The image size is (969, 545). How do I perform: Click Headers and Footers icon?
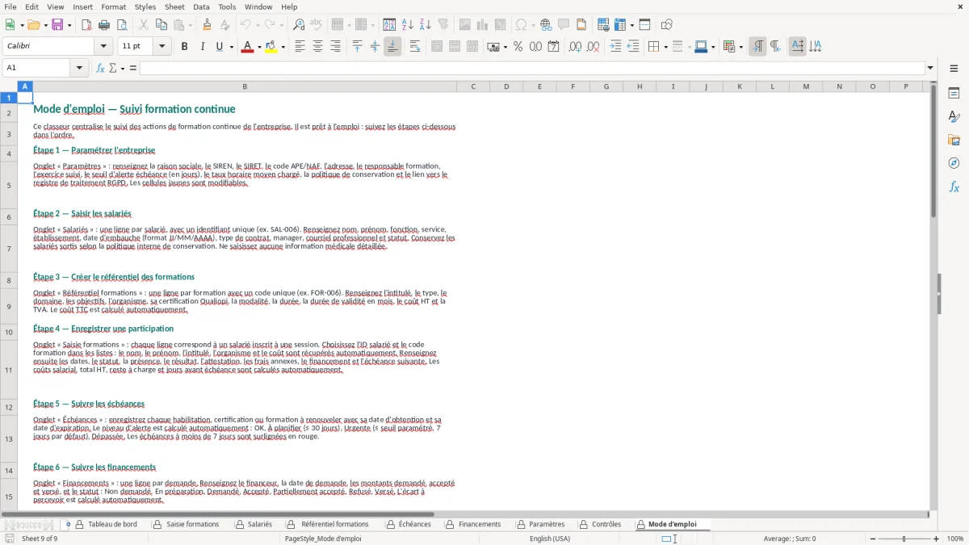581,25
